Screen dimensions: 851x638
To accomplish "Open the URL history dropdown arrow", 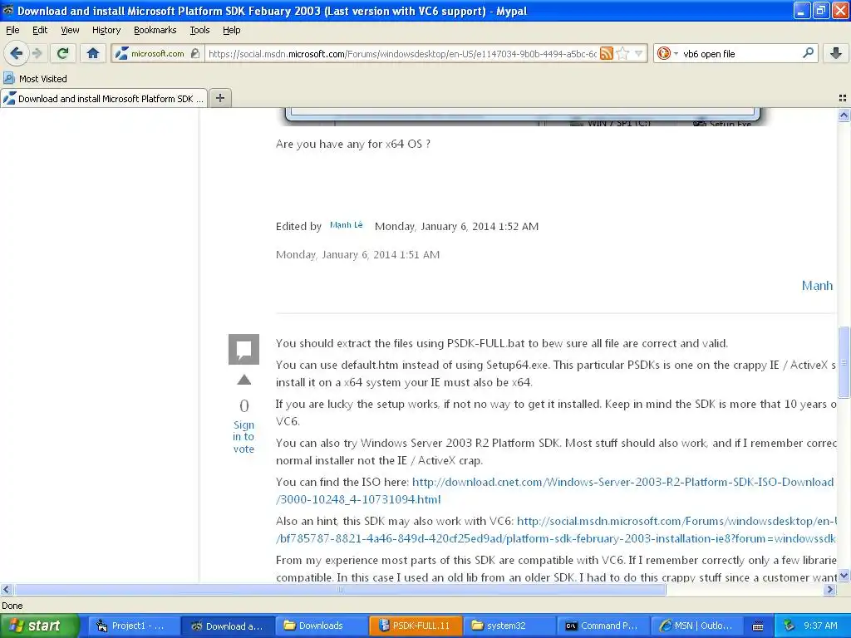I will click(639, 53).
